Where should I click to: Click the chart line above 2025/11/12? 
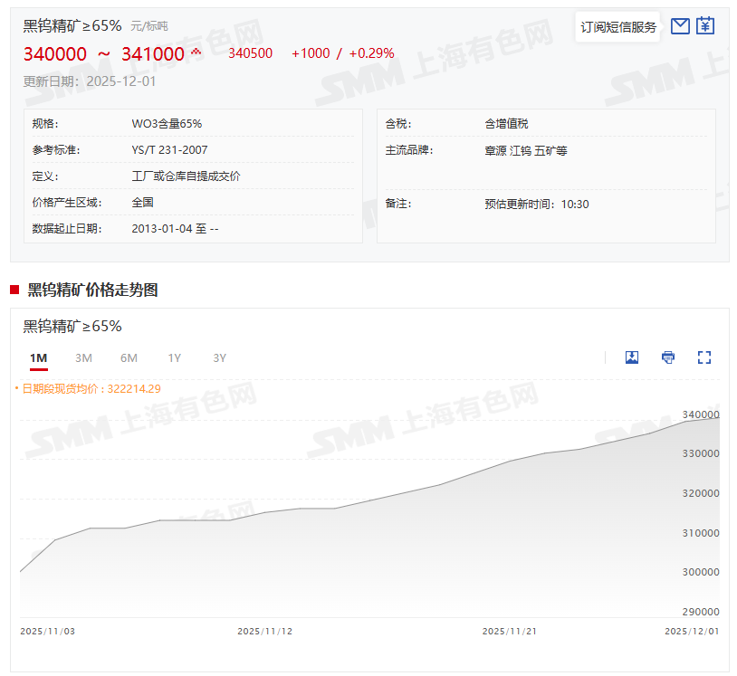tap(264, 512)
